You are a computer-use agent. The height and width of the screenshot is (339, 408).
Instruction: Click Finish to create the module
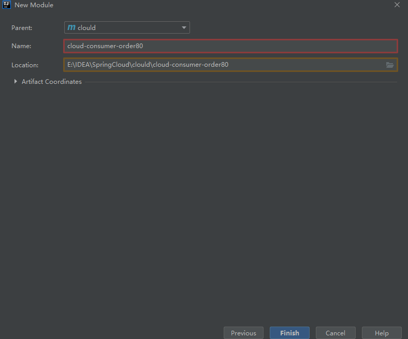(289, 333)
